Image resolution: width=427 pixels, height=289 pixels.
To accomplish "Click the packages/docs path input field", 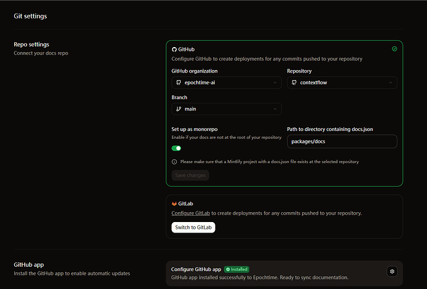I will [x=342, y=141].
